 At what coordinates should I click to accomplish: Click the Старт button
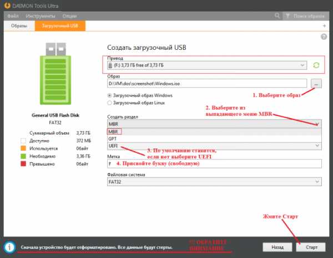pyautogui.click(x=311, y=247)
